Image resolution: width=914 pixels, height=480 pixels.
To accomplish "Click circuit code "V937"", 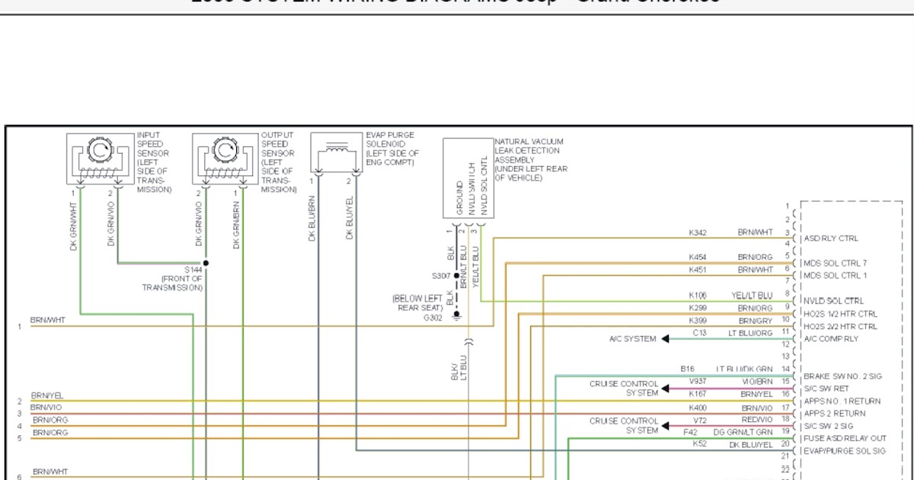I will (698, 381).
